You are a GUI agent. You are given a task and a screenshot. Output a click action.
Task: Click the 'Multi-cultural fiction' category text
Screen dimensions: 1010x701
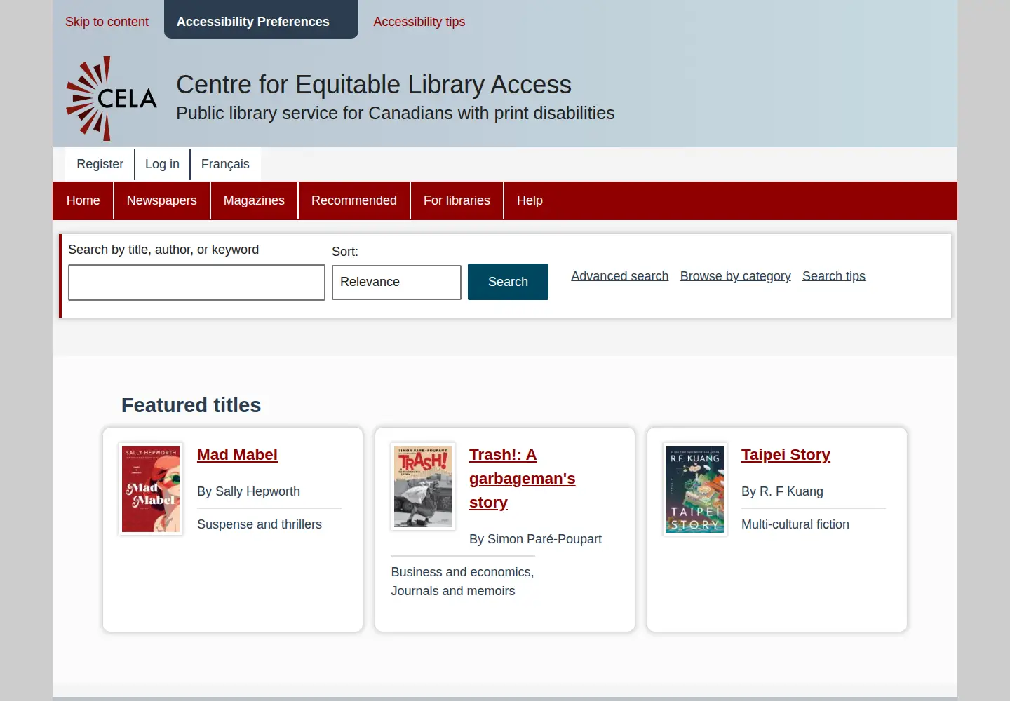(795, 524)
